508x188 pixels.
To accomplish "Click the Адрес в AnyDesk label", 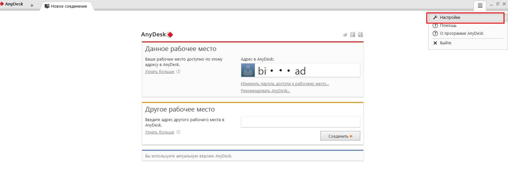I will 257,59.
